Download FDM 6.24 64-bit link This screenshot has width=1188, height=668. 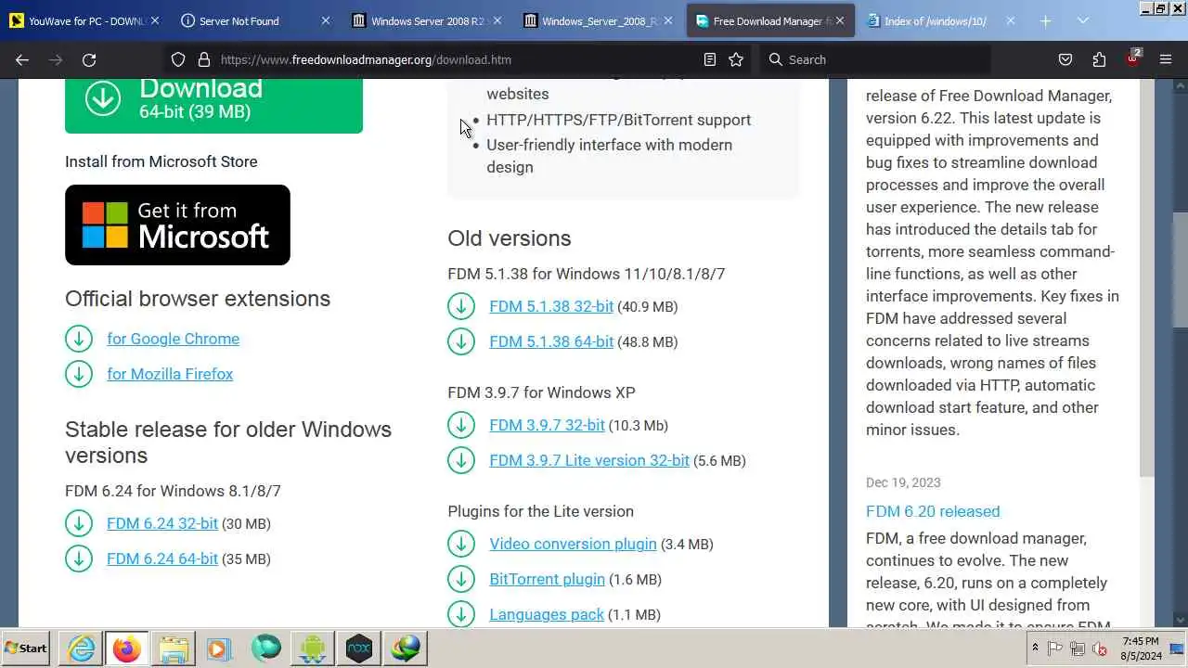coord(162,559)
